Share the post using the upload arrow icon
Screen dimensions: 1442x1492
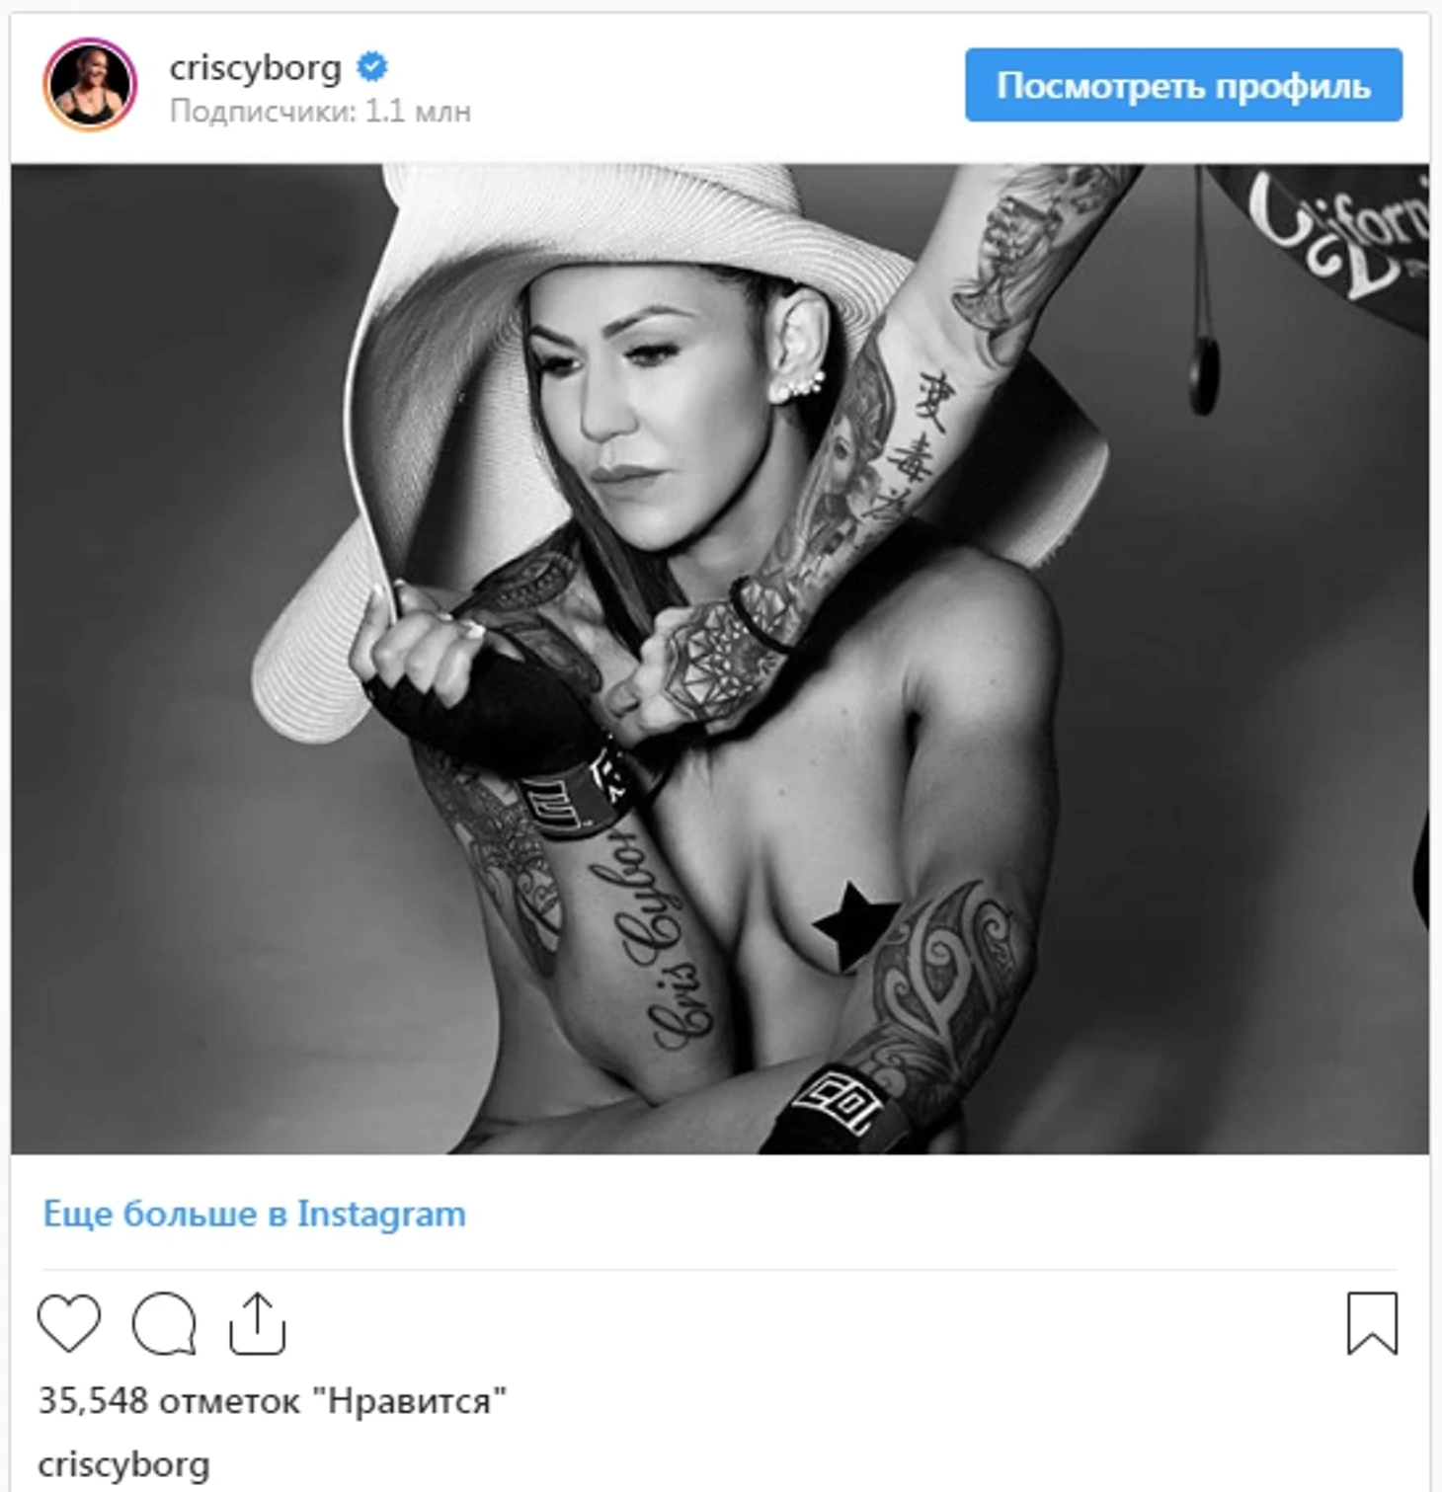[257, 1323]
